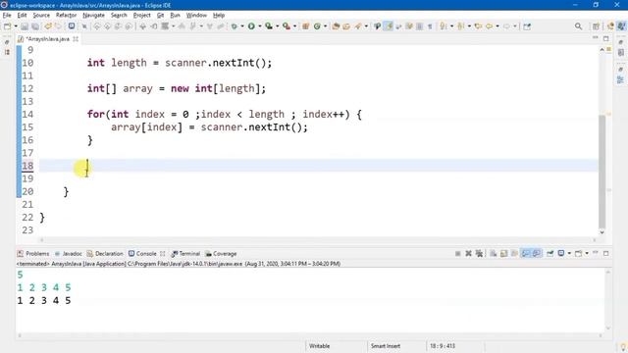This screenshot has width=628, height=353.
Task: Click the Display Selected Console icon
Action: tap(561, 254)
